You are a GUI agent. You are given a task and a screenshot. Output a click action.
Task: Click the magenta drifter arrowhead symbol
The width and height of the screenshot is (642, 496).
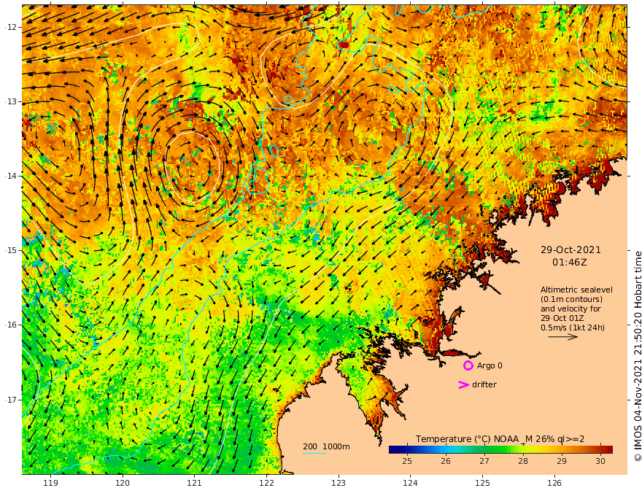[463, 384]
